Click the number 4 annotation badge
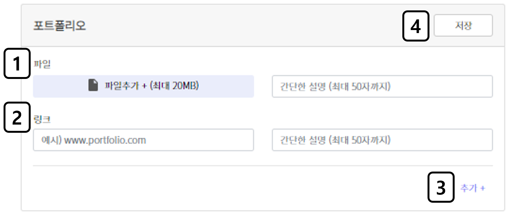Screen dimensions: 508x215 click(415, 26)
